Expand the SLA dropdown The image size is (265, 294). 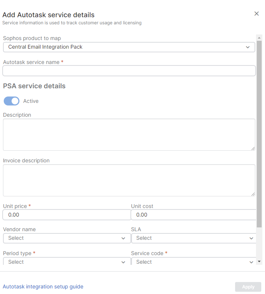(194, 238)
